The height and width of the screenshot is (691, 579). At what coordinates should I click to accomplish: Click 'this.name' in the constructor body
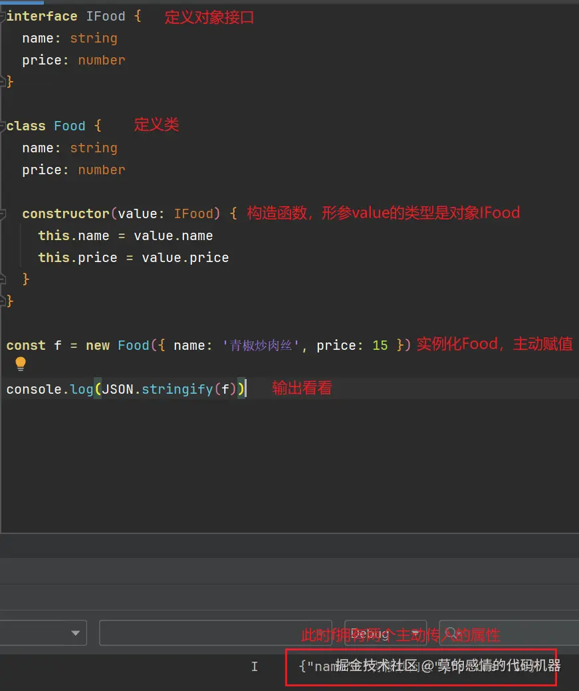coord(74,236)
